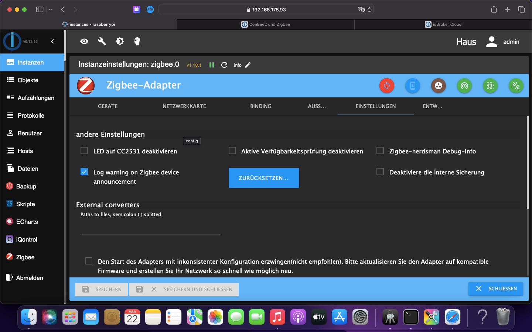This screenshot has height=332, width=532.
Task: Switch to the GERÄTE tab
Action: (x=108, y=106)
